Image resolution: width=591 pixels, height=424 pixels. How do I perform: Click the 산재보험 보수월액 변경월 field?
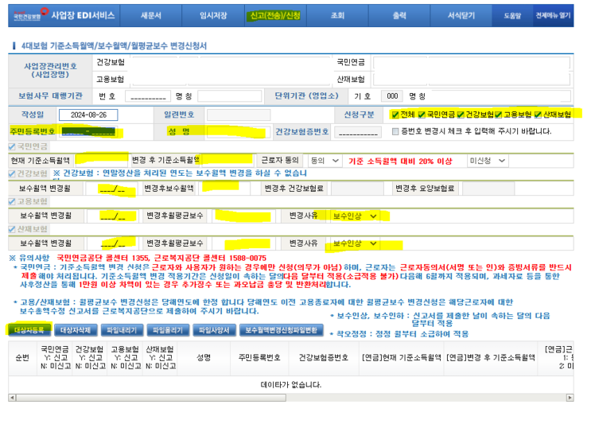pyautogui.click(x=112, y=243)
